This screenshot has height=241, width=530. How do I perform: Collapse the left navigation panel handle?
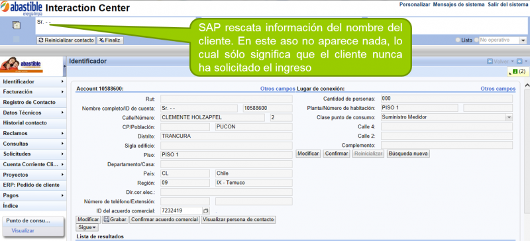[64, 66]
